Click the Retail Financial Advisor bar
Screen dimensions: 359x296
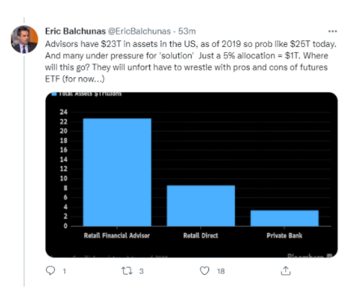pos(117,172)
